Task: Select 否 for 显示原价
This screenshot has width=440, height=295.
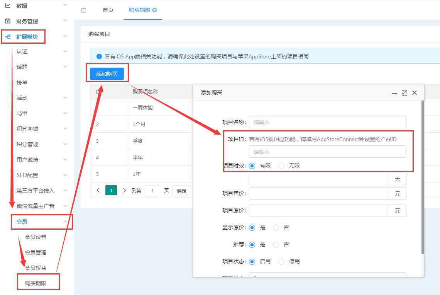Action: tap(276, 228)
